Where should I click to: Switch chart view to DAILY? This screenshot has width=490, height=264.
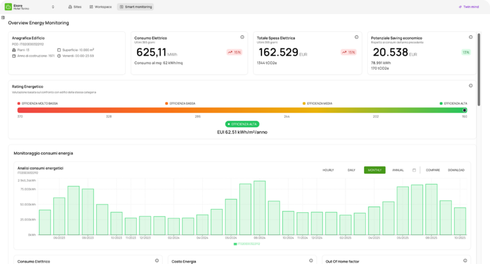coord(351,170)
